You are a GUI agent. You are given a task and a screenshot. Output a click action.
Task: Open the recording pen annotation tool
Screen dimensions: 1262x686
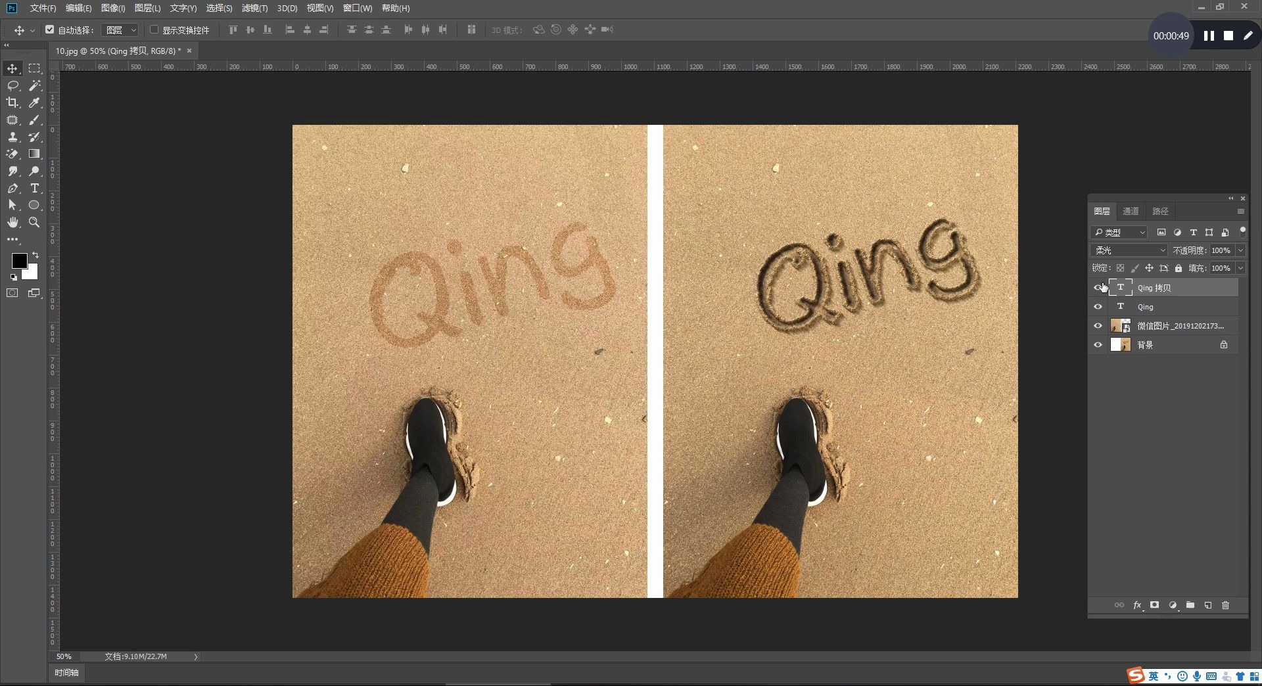pyautogui.click(x=1248, y=36)
